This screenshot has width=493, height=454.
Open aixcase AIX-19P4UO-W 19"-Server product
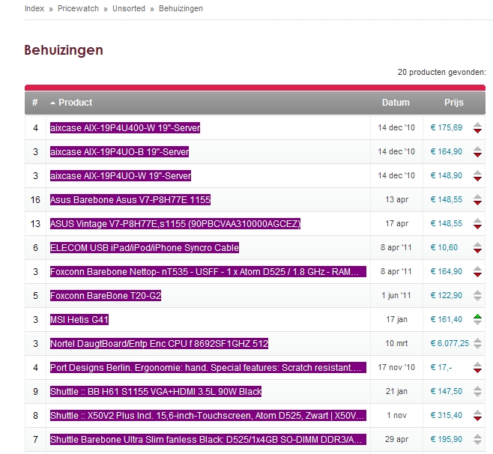121,176
